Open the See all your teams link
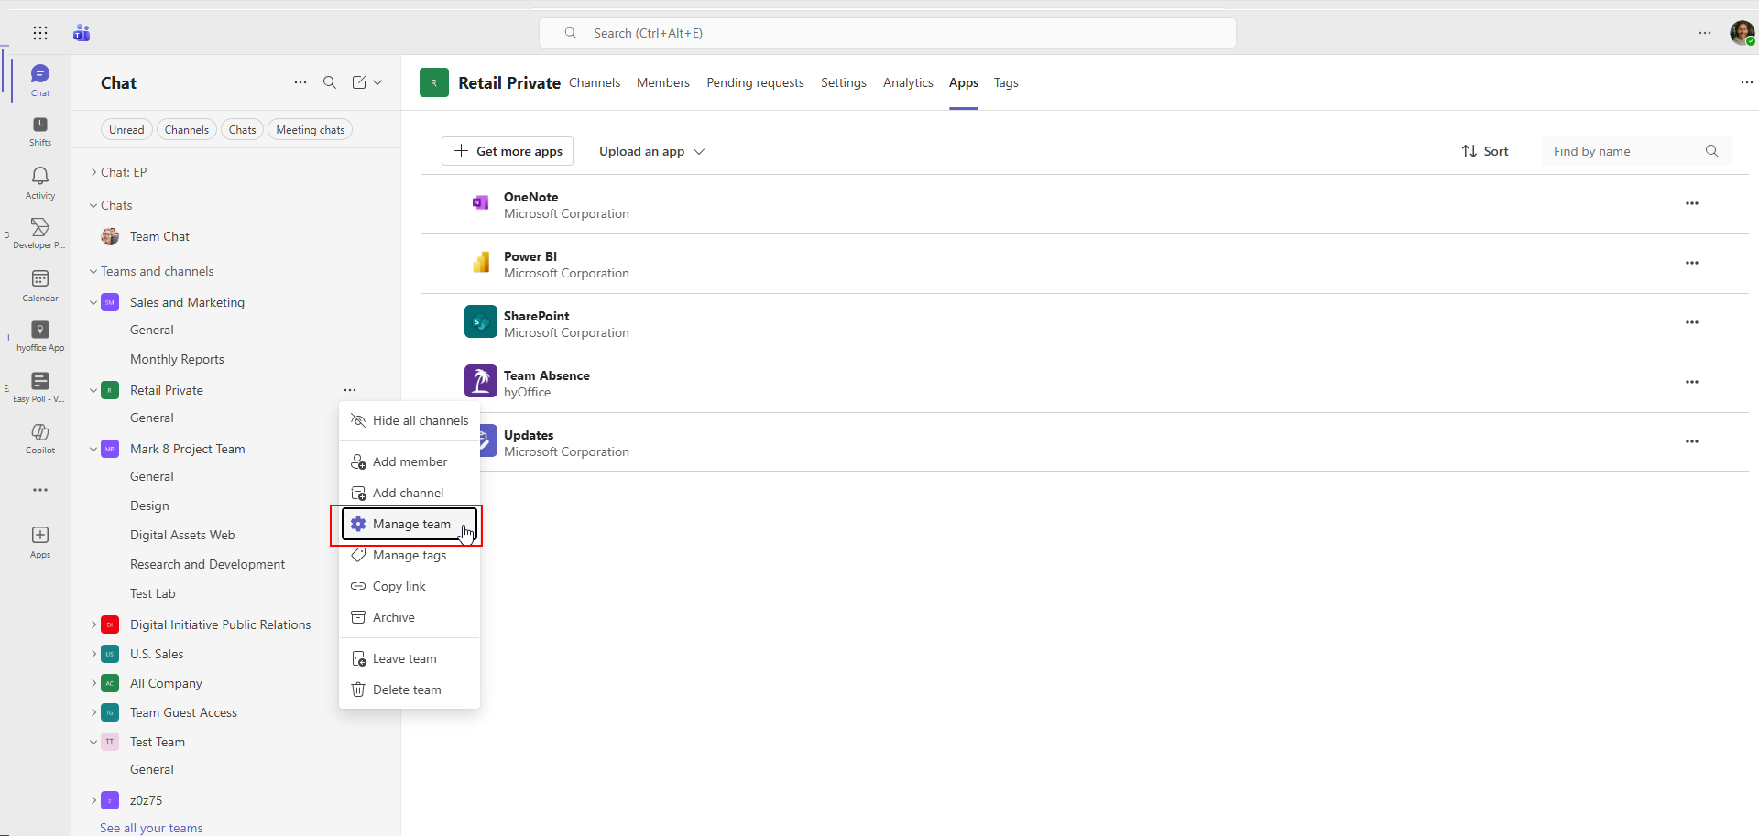1759x836 pixels. click(x=151, y=827)
